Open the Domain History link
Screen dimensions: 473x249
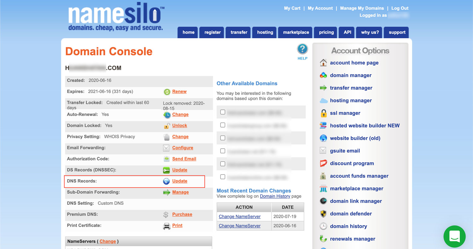click(275, 196)
